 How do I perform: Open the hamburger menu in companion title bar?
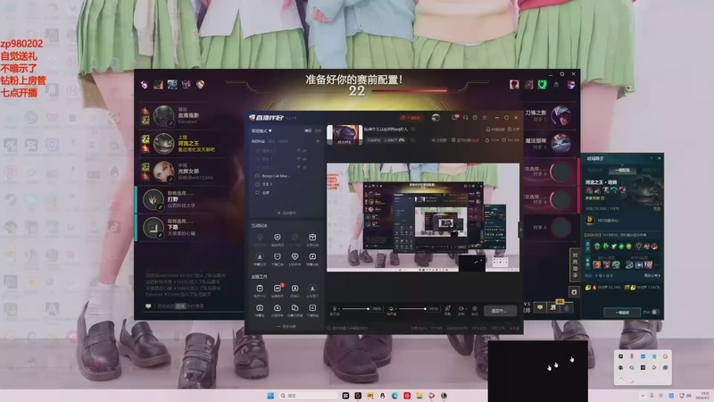[485, 118]
